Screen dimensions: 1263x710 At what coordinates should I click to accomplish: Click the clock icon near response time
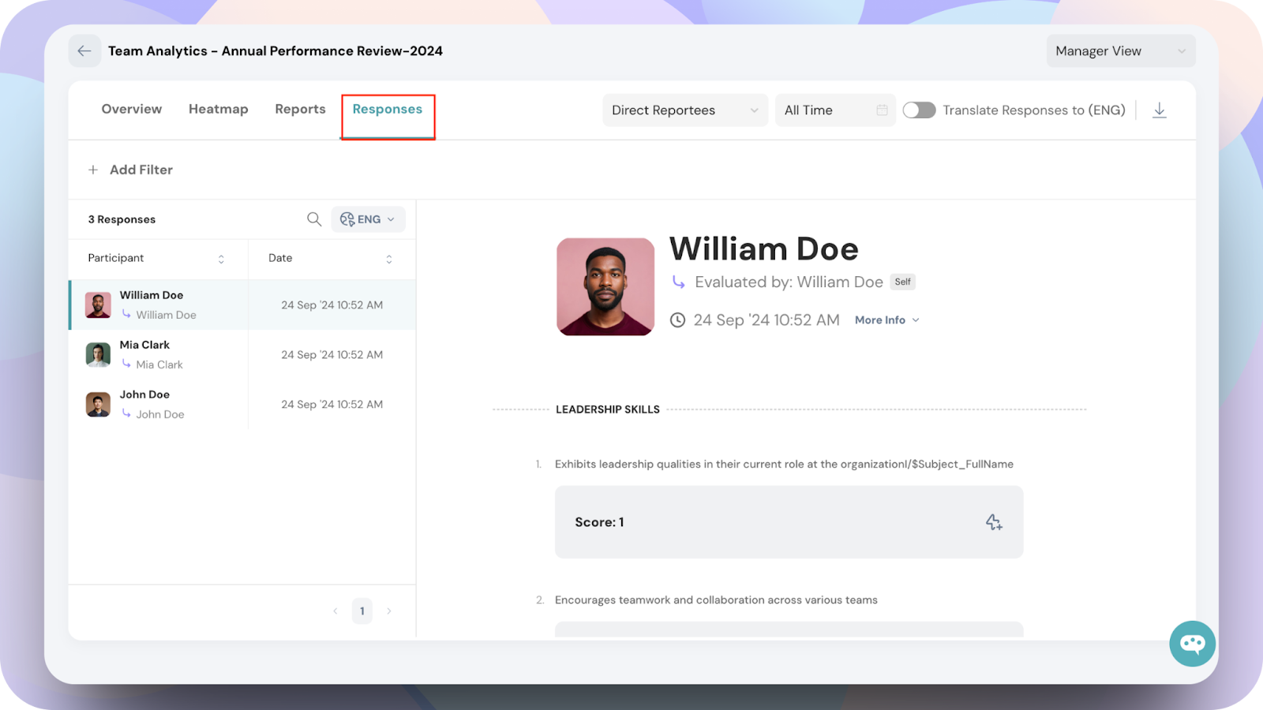[677, 320]
